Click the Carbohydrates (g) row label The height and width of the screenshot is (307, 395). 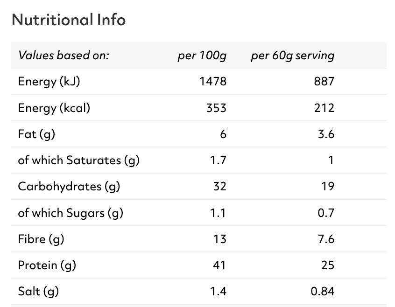coord(69,187)
